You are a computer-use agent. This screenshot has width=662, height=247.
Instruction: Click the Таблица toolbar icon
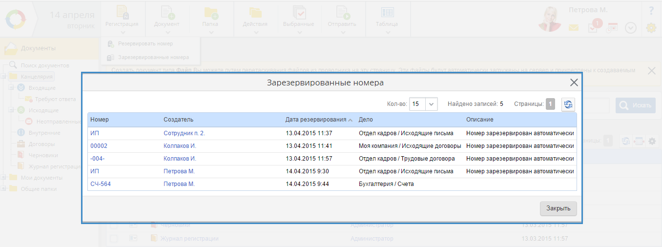coord(387,13)
